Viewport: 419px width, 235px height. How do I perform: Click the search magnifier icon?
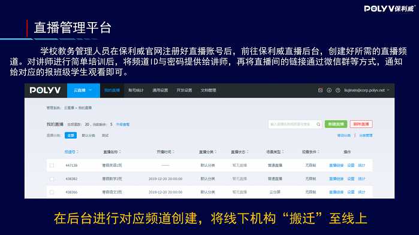point(318,124)
